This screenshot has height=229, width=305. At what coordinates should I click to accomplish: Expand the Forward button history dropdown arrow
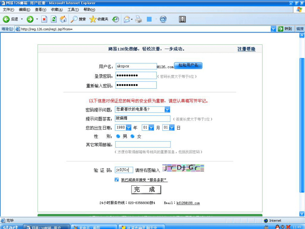coord(37,19)
